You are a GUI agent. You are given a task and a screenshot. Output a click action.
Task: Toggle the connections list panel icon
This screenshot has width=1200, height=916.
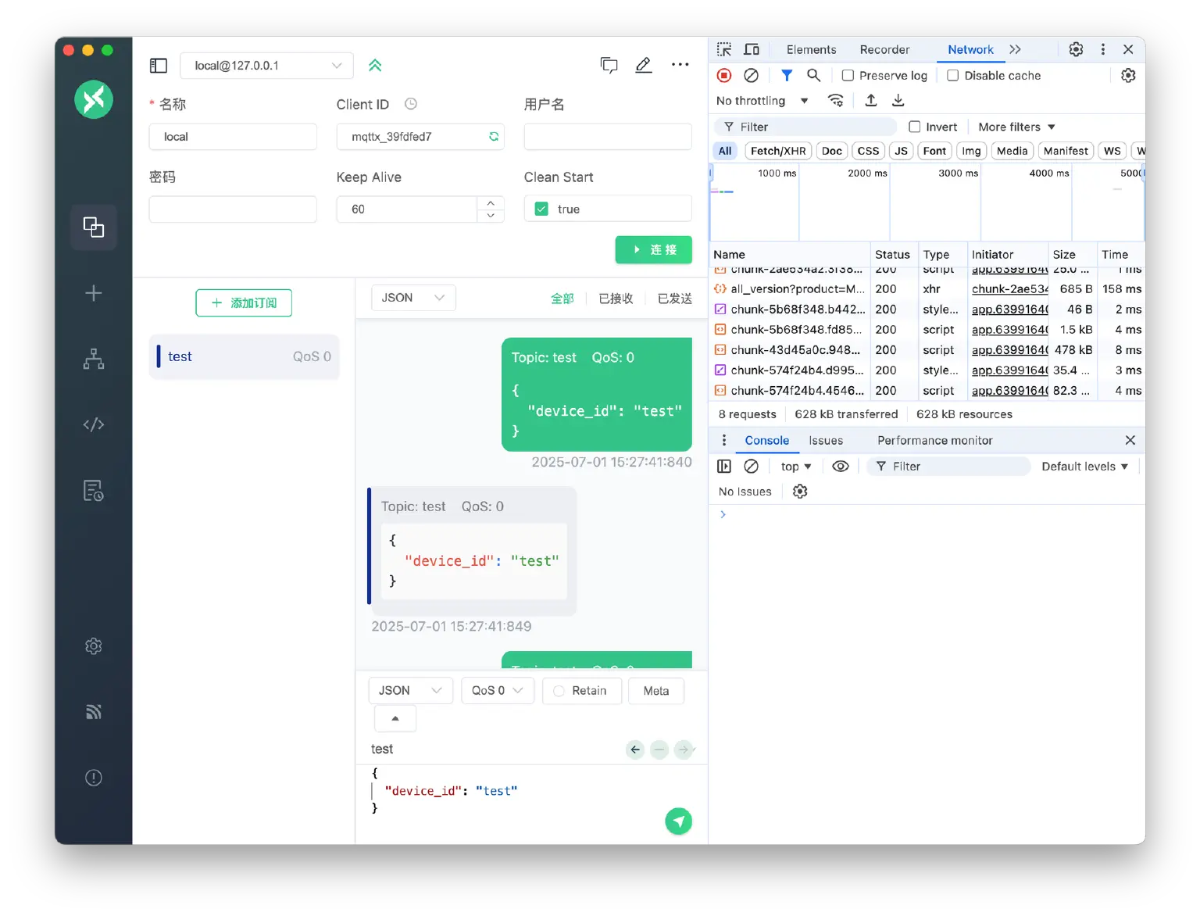159,66
